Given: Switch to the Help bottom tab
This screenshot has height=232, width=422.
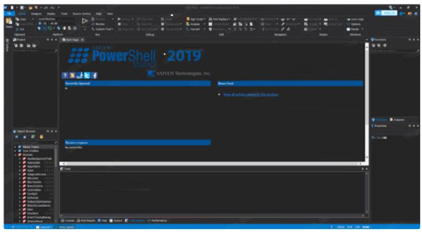Looking at the screenshot, I should point(102,221).
